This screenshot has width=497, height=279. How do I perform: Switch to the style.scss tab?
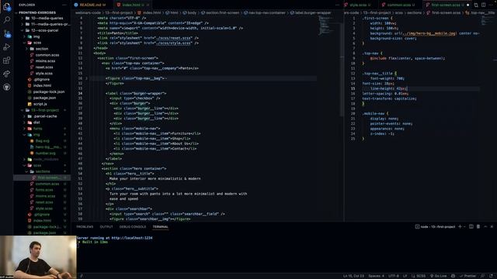[357, 5]
